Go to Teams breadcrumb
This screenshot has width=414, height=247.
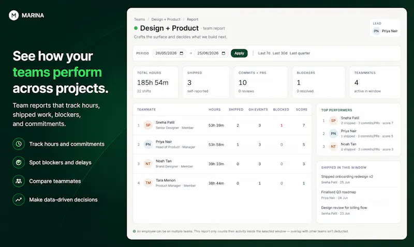139,19
